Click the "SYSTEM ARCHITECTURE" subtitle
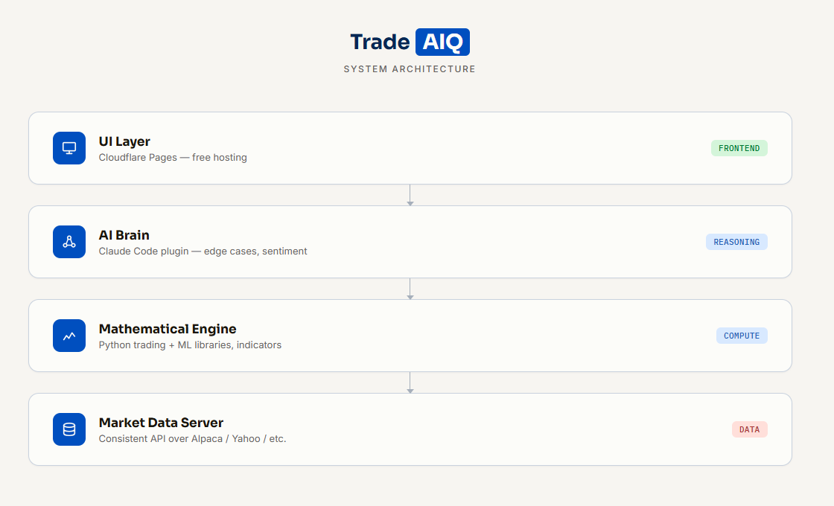The height and width of the screenshot is (506, 834). pyautogui.click(x=410, y=69)
